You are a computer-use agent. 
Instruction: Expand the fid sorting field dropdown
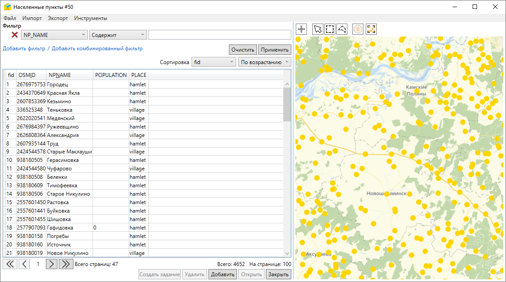pyautogui.click(x=213, y=62)
